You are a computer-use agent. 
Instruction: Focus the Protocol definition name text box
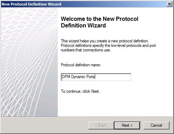[96, 77]
